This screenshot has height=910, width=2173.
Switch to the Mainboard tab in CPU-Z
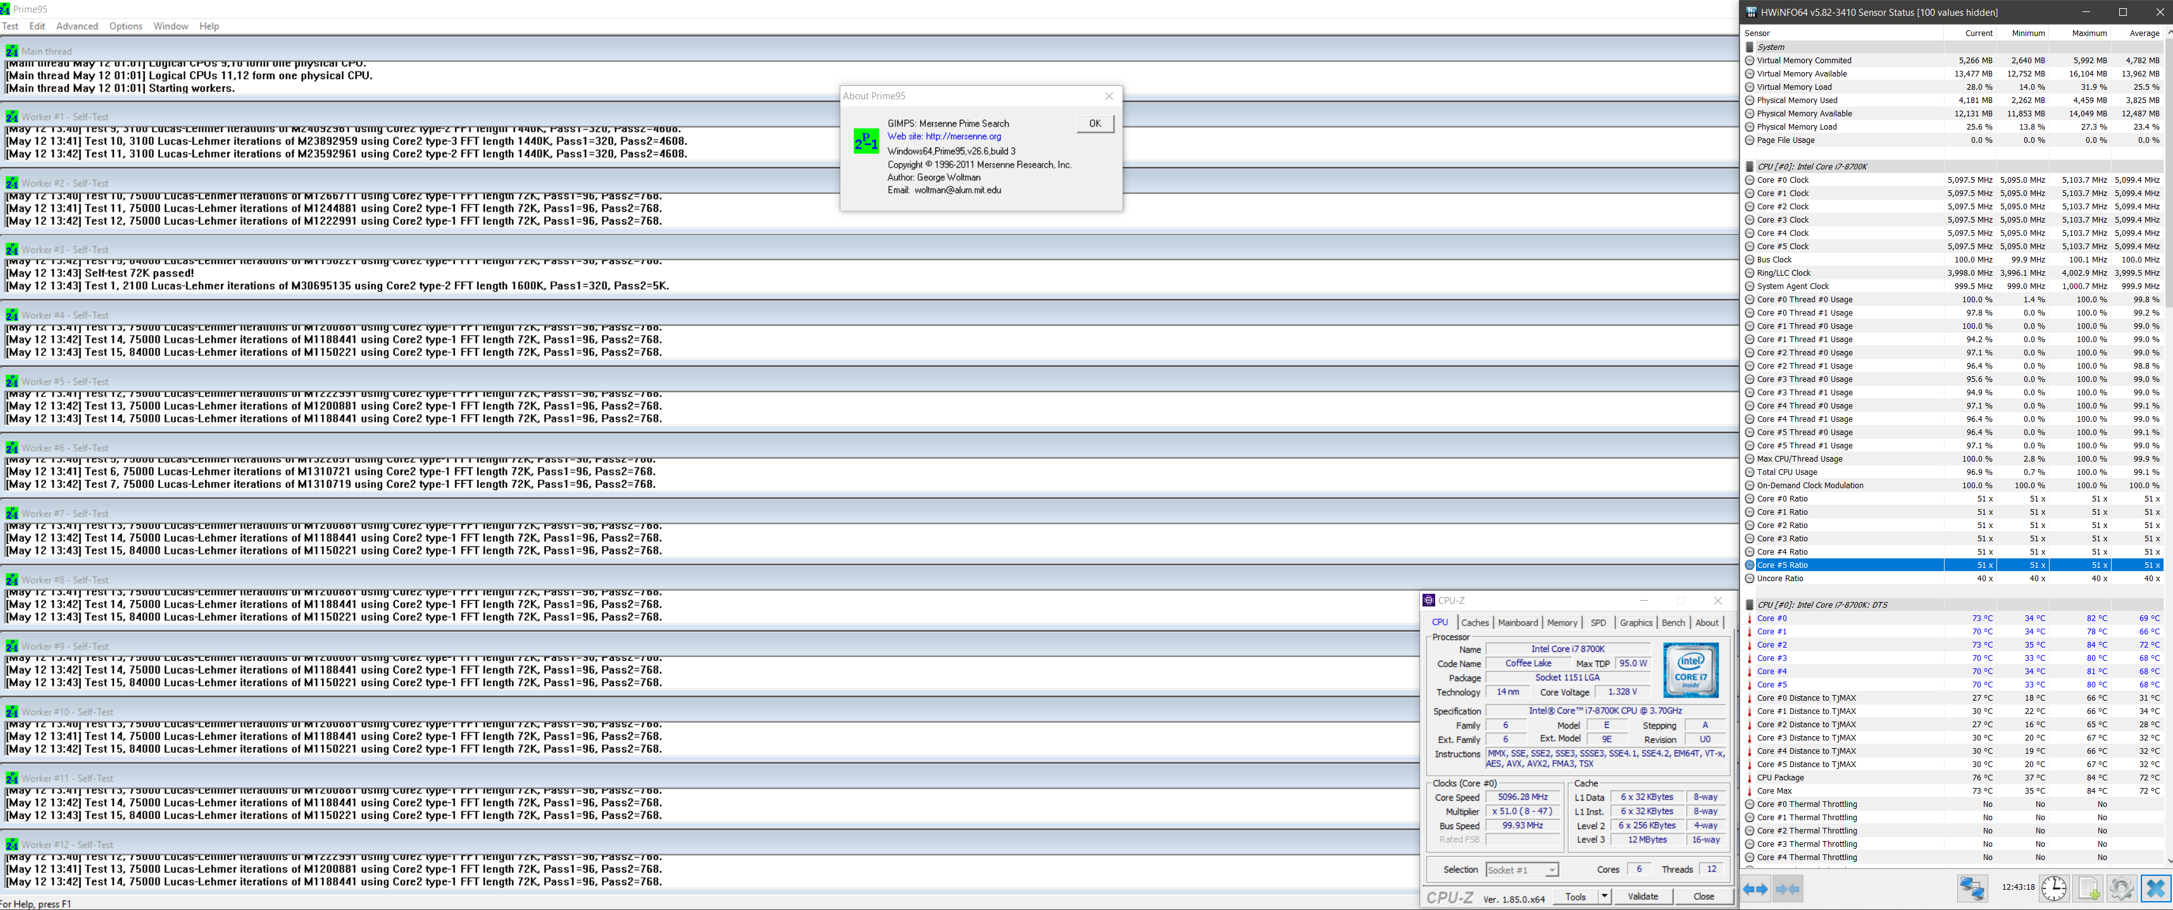(x=1517, y=622)
